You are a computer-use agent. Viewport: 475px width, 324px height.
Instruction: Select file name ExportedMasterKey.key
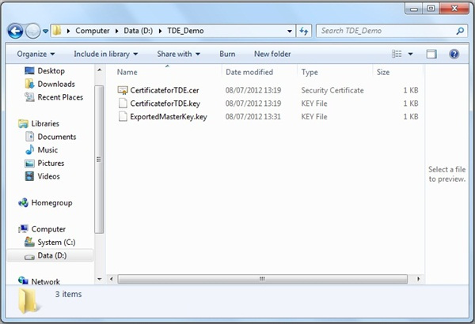point(169,117)
